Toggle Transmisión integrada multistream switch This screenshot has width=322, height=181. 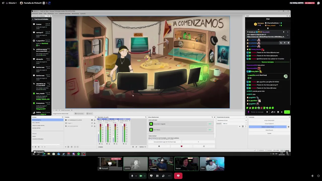pos(210,124)
